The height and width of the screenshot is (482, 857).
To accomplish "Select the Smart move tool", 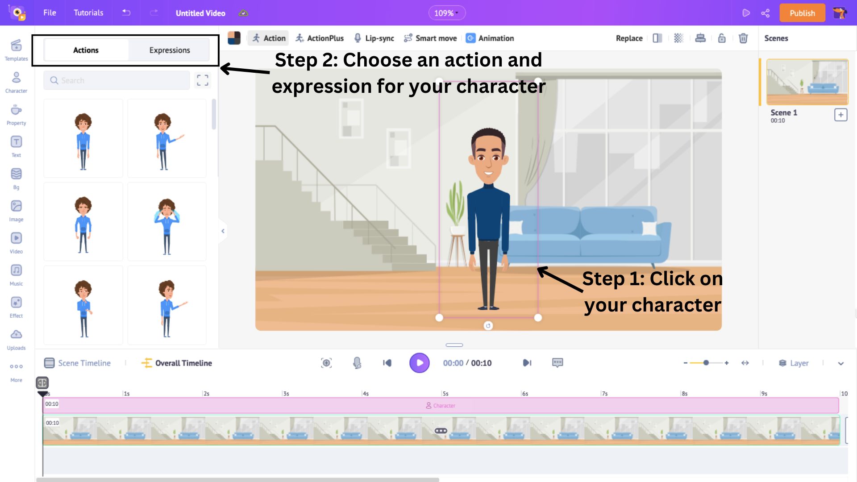I will (430, 37).
